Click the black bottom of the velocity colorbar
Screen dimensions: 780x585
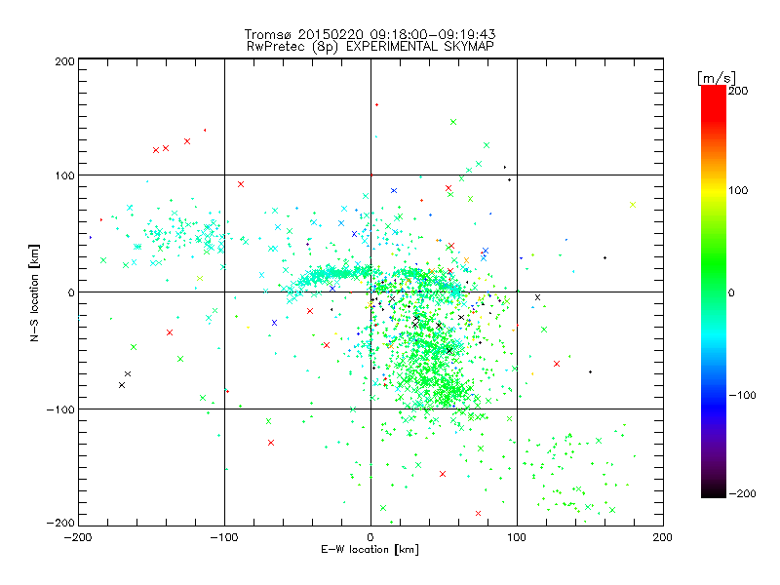click(714, 490)
